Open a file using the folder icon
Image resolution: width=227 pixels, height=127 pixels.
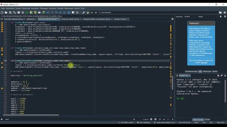pyautogui.click(x=6, y=13)
